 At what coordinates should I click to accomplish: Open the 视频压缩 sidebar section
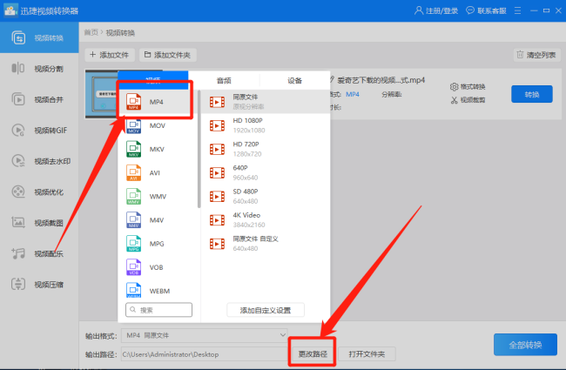[39, 285]
